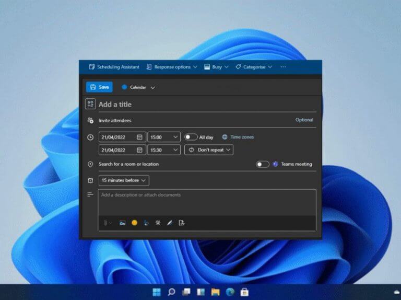
Task: Click the Teams logo icon
Action: (275, 164)
